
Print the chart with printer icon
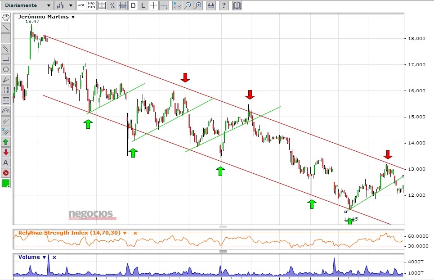point(211,5)
